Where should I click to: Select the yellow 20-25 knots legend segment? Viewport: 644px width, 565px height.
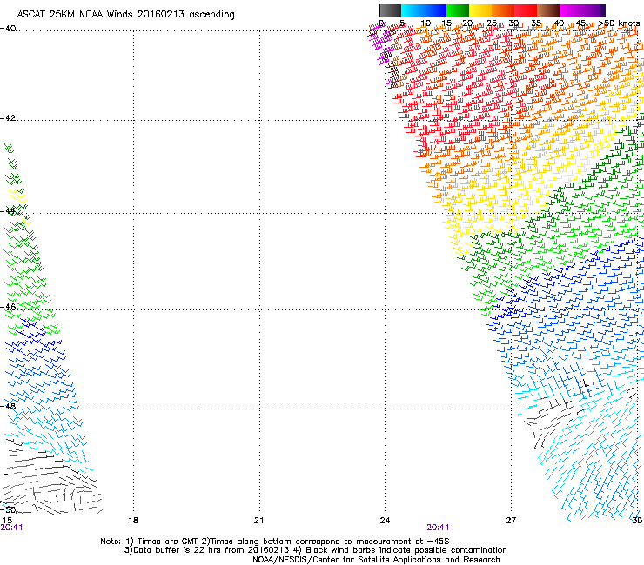[480, 10]
